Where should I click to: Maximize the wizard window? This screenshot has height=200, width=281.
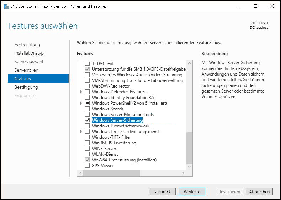click(255, 6)
